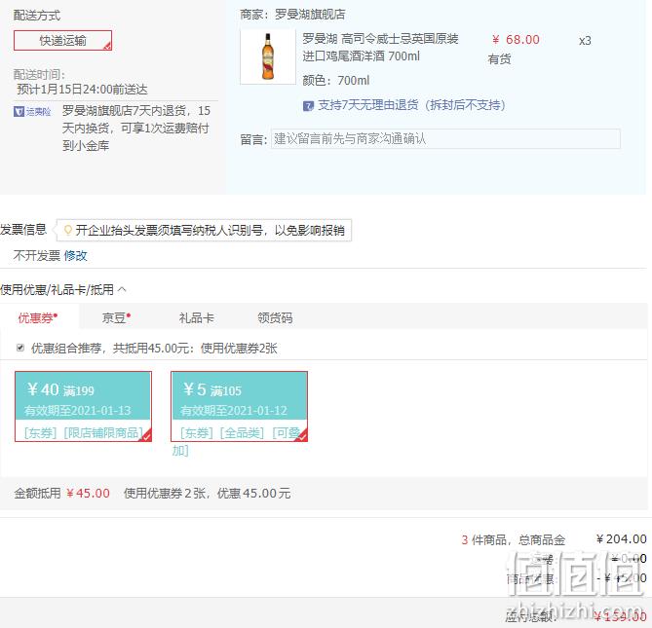This screenshot has width=652, height=628.
Task: Click the ¥204.00 total goods amount
Action: pyautogui.click(x=621, y=539)
